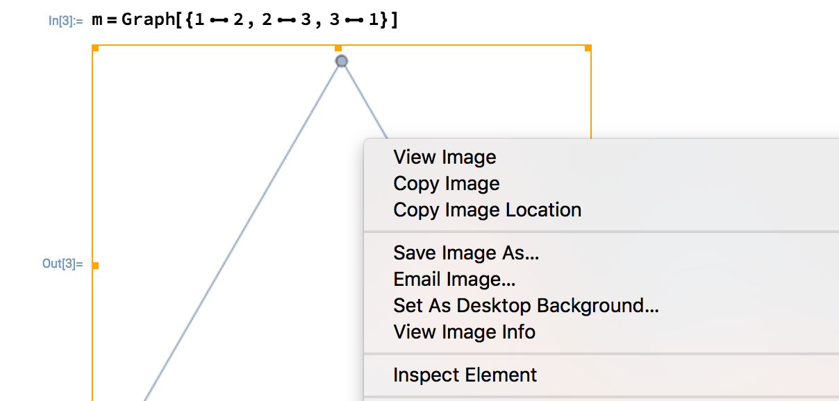Click the top vertex of the graph

[341, 61]
